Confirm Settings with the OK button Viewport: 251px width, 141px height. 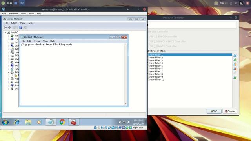tap(214, 111)
